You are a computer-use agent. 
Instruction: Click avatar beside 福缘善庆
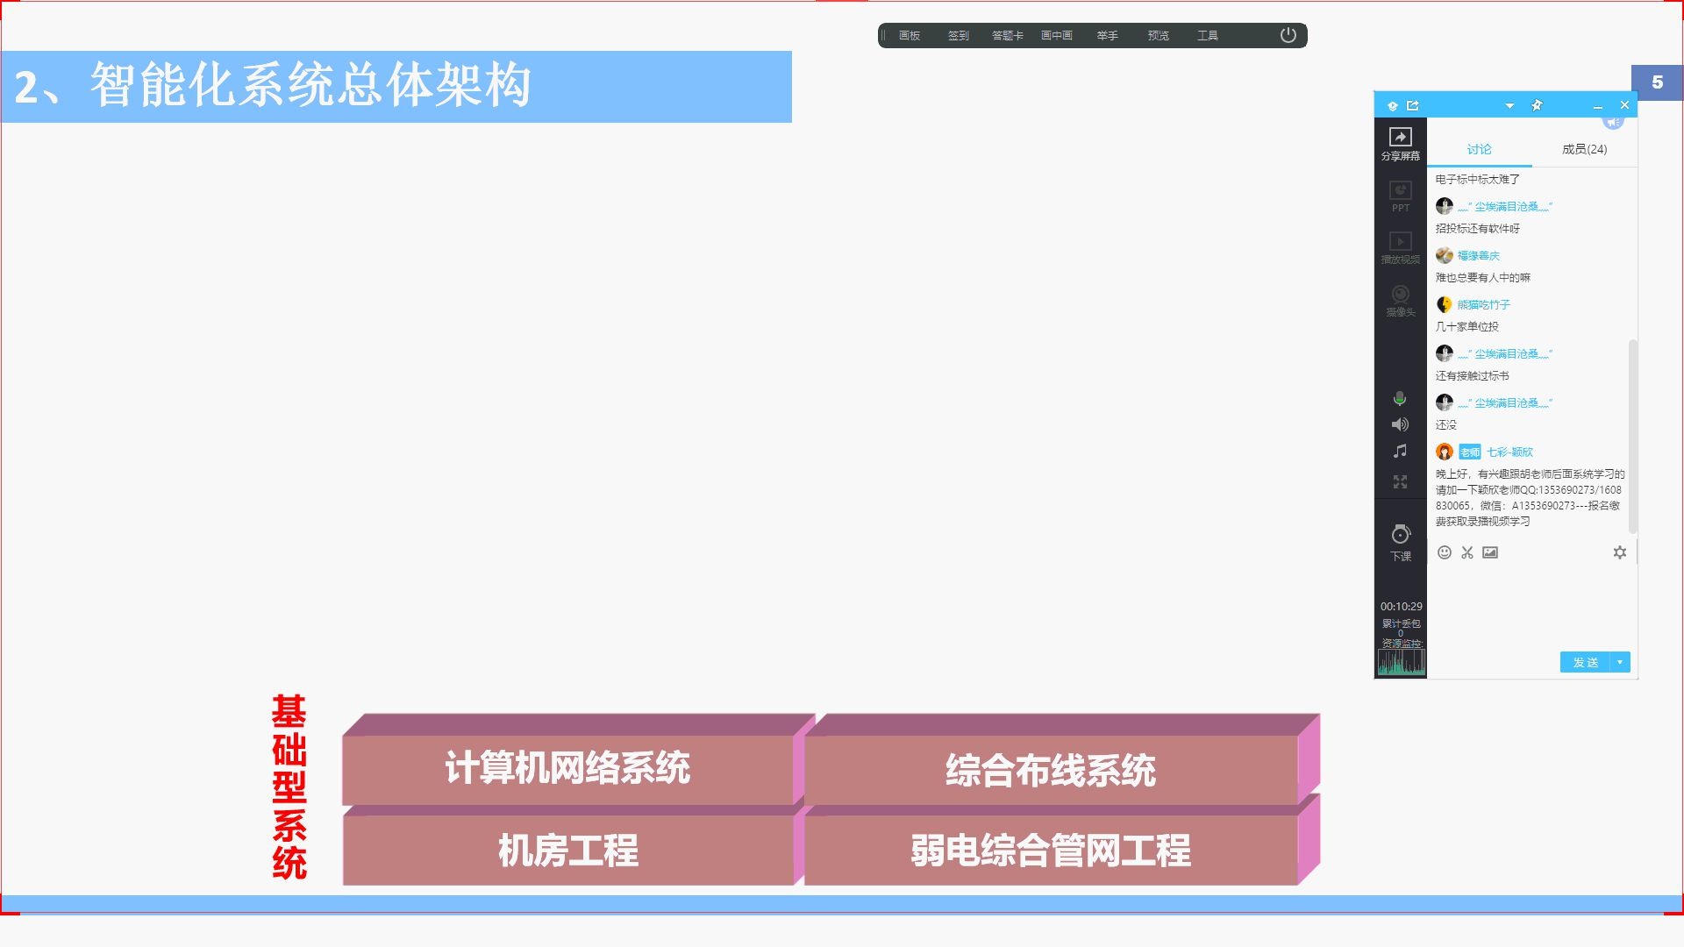pyautogui.click(x=1445, y=255)
